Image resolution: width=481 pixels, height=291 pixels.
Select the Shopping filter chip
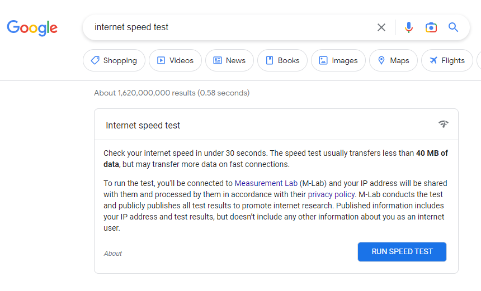[x=114, y=61]
